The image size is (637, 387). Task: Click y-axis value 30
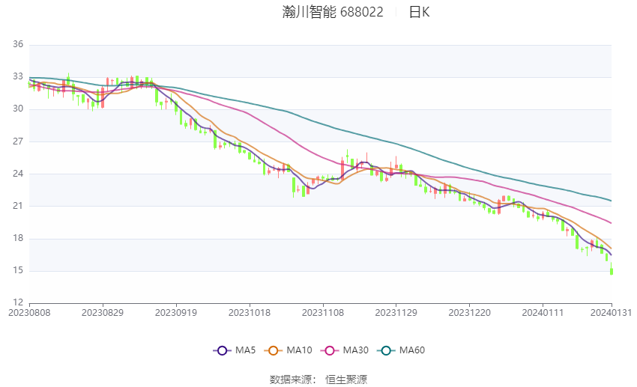pos(18,109)
